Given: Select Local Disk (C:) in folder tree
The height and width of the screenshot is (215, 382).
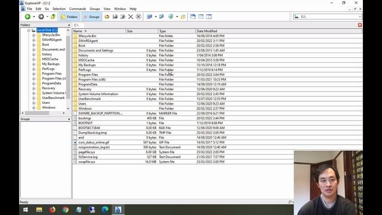Looking at the screenshot, I should (47, 30).
